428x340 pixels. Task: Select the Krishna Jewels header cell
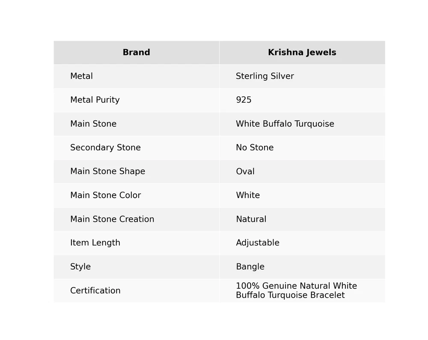(x=302, y=53)
